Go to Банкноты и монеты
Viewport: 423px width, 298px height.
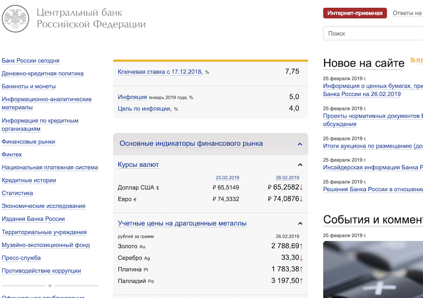coord(29,86)
